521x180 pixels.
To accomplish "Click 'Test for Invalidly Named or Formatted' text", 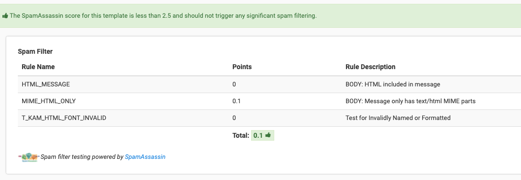I will [398, 118].
